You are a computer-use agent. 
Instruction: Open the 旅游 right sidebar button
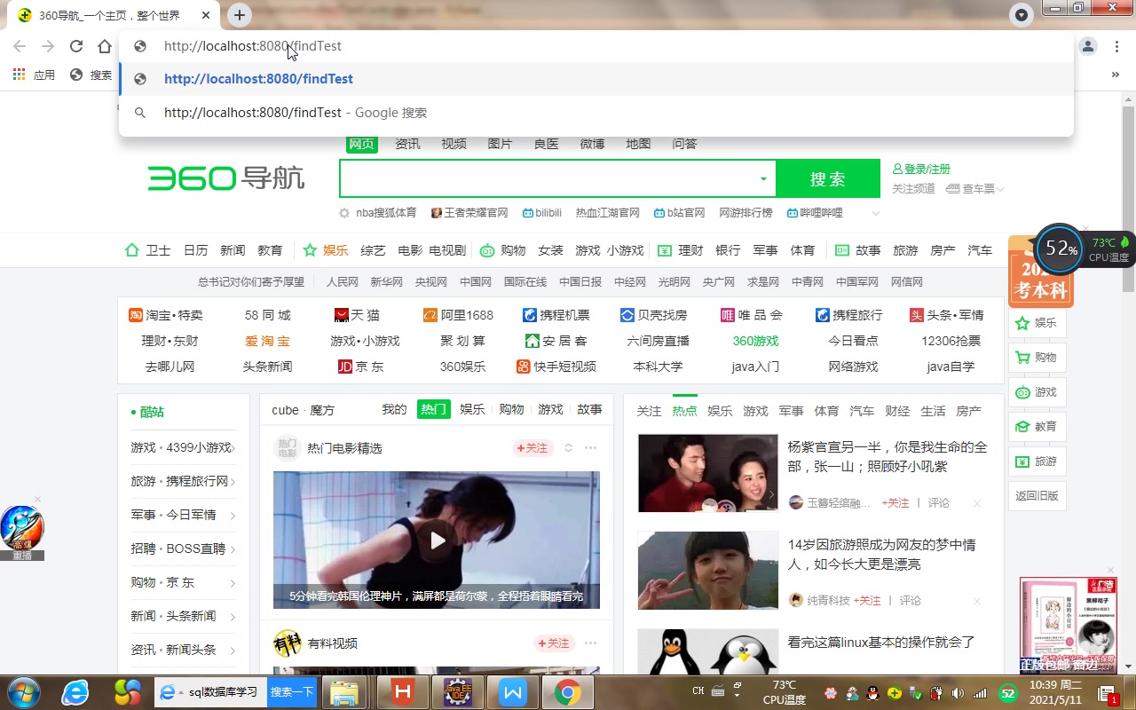1037,461
